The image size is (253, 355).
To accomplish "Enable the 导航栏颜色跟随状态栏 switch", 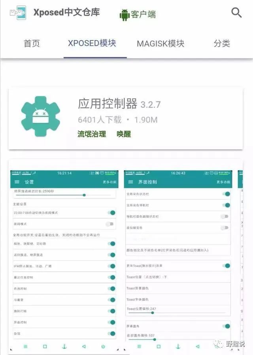I will pyautogui.click(x=225, y=217).
